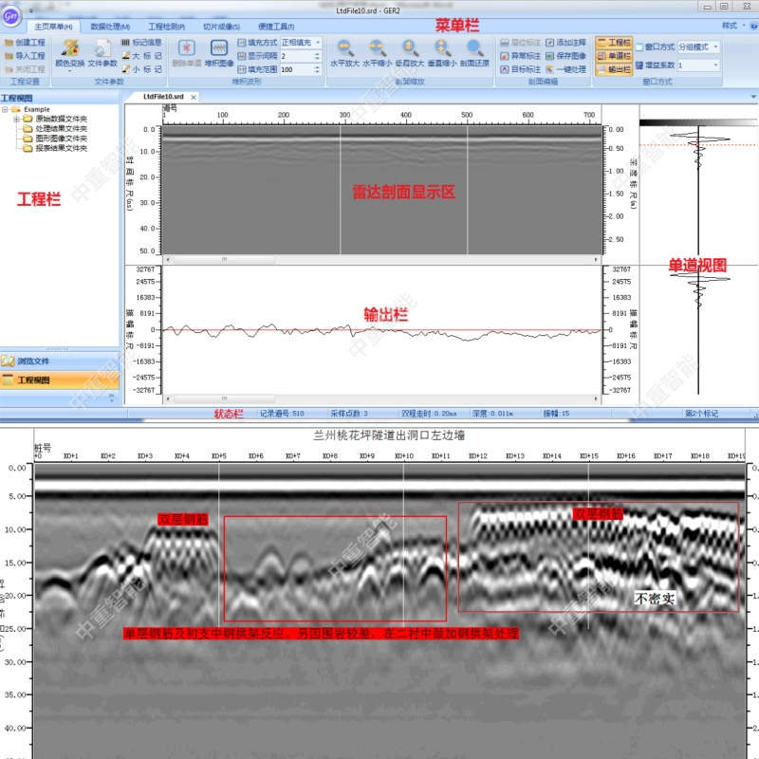Viewport: 759px width, 759px height.
Task: Click 增益系数 gain coefficient icon
Action: [639, 65]
